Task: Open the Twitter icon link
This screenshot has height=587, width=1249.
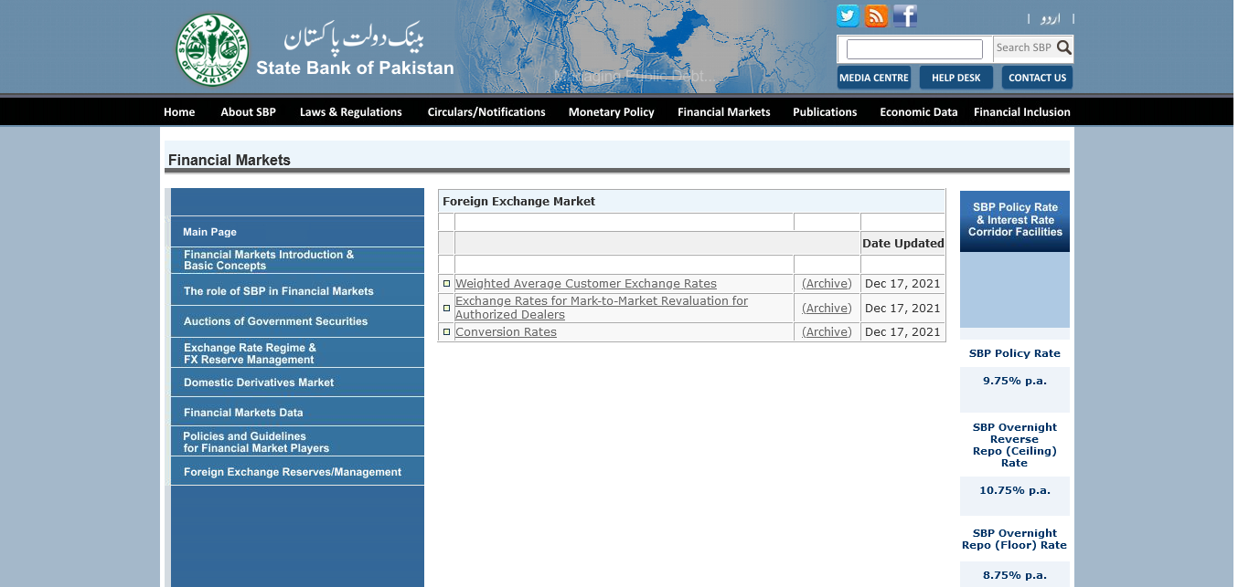Action: point(848,16)
